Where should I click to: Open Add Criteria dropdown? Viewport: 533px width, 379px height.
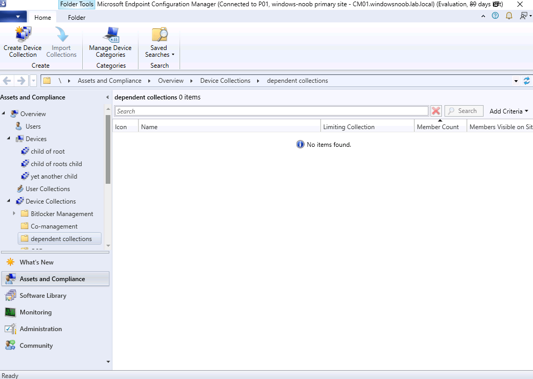(509, 111)
